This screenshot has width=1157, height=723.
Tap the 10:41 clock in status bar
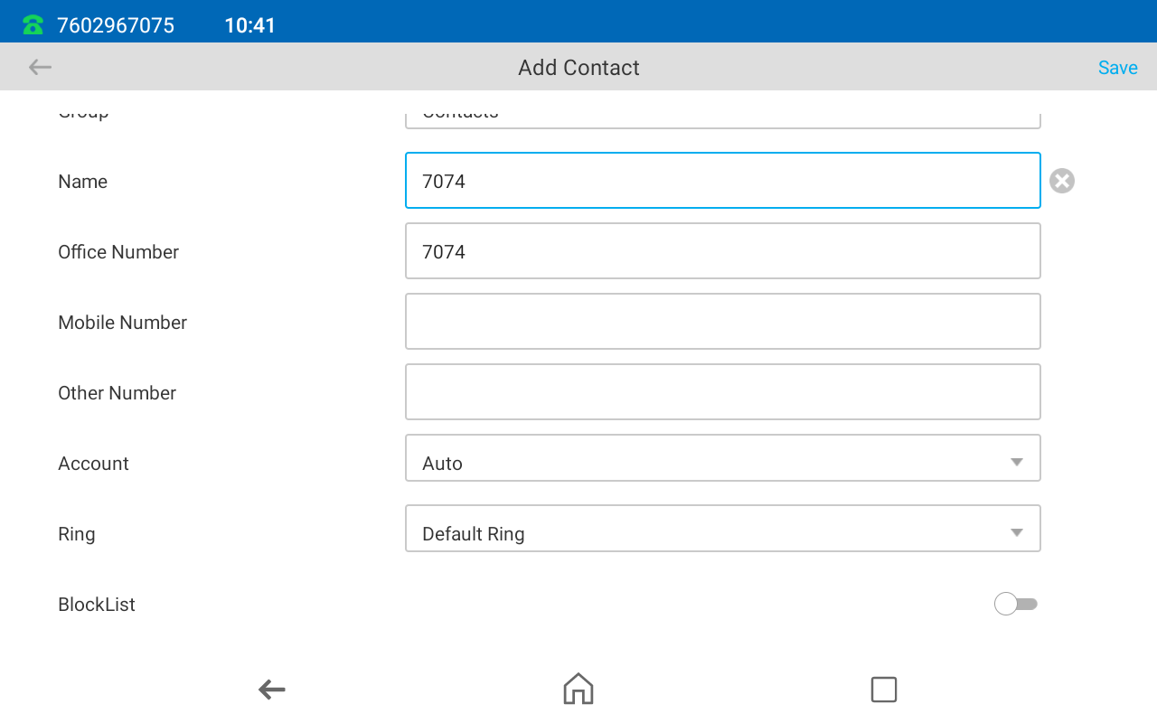coord(249,25)
